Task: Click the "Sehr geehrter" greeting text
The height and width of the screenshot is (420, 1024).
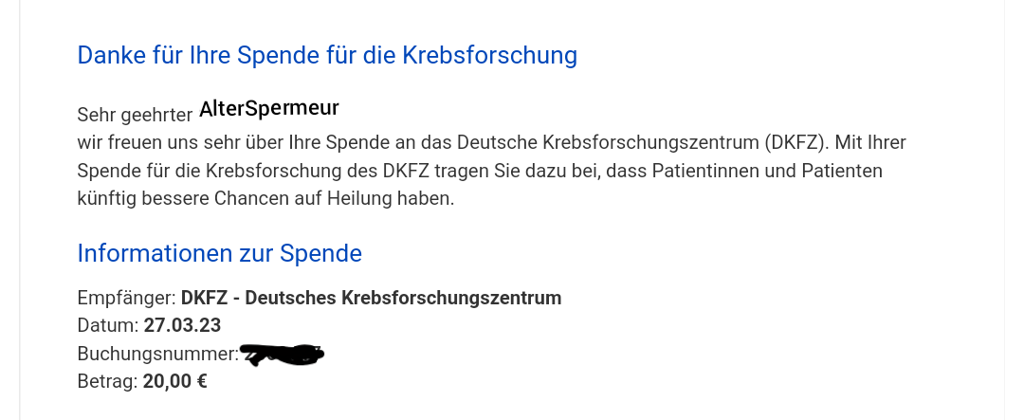Action: tap(135, 115)
